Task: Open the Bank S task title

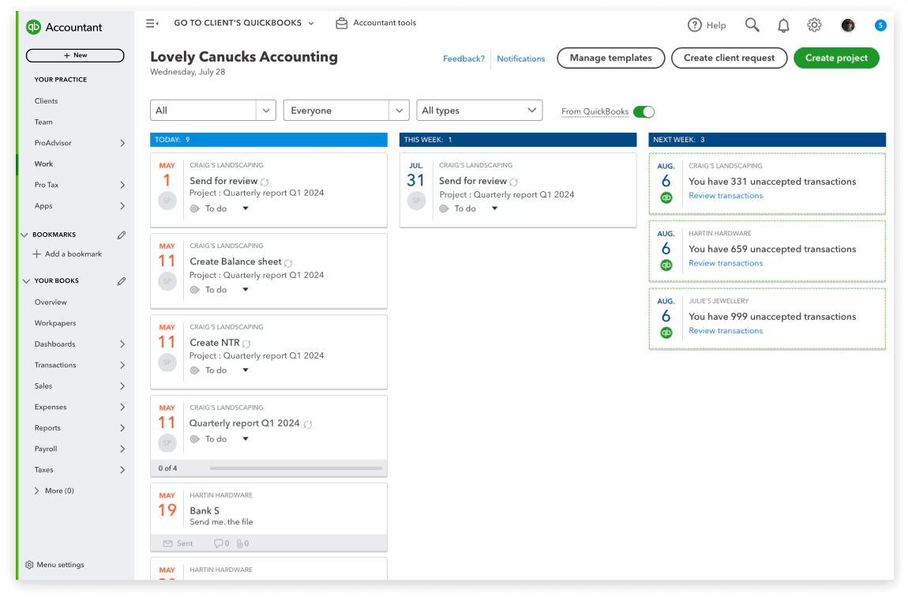Action: point(204,510)
